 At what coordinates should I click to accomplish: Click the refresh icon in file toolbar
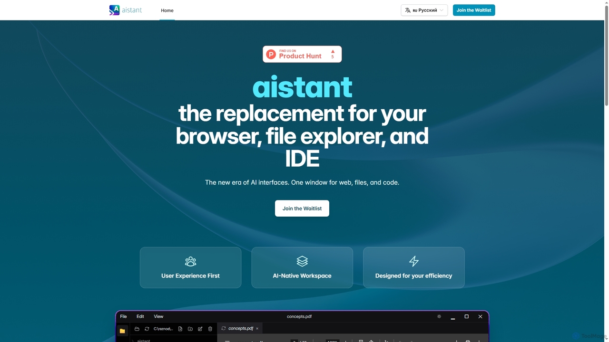pos(147,329)
